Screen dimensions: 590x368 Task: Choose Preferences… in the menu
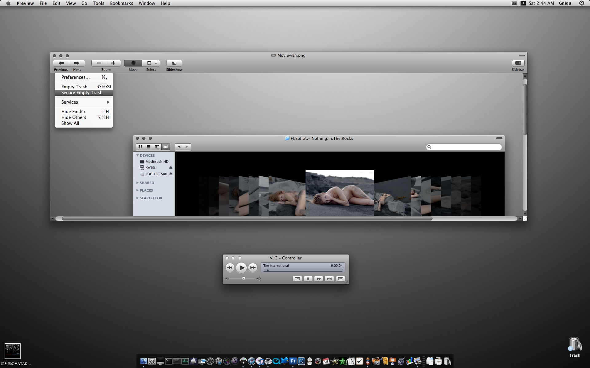(84, 77)
